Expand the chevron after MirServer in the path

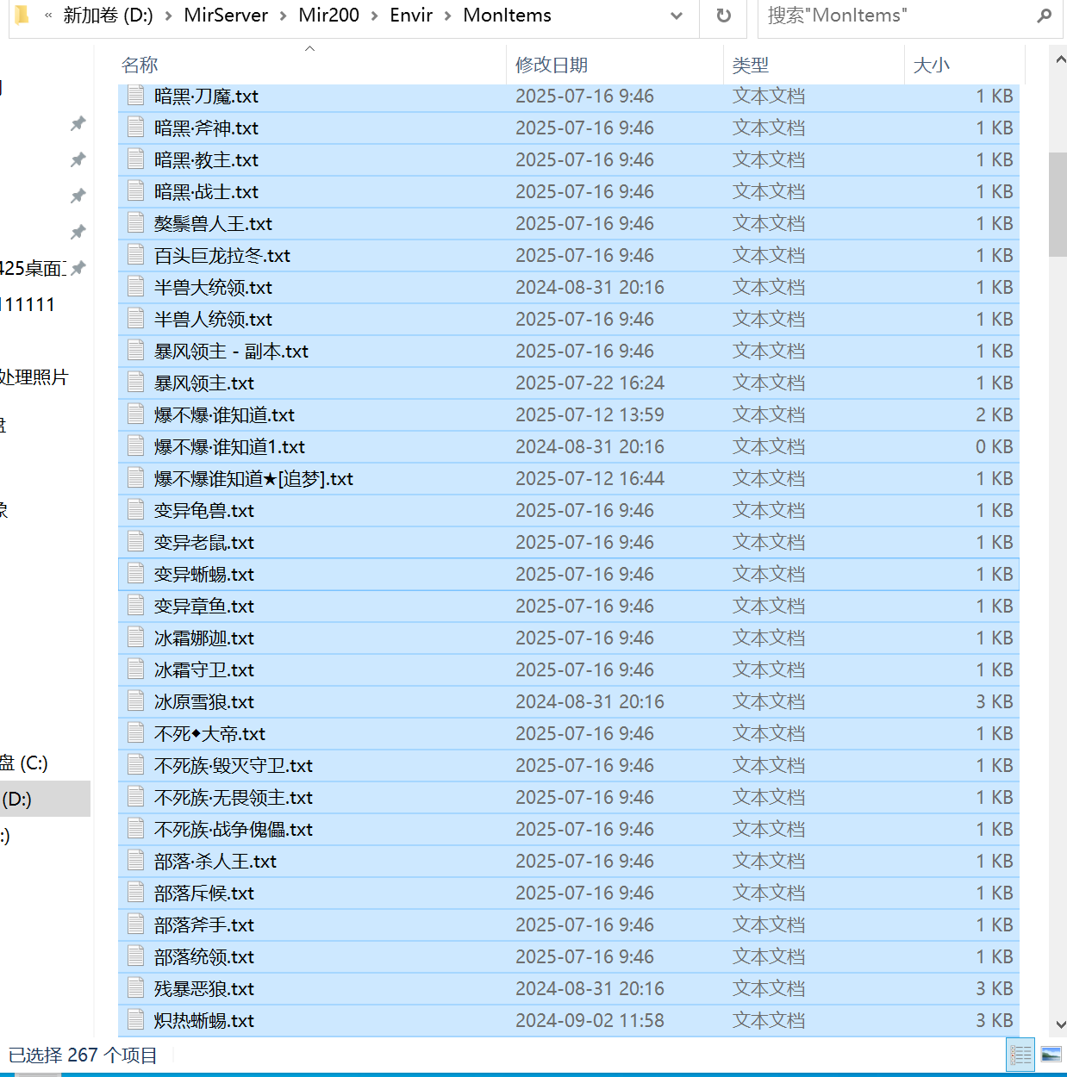tap(283, 16)
